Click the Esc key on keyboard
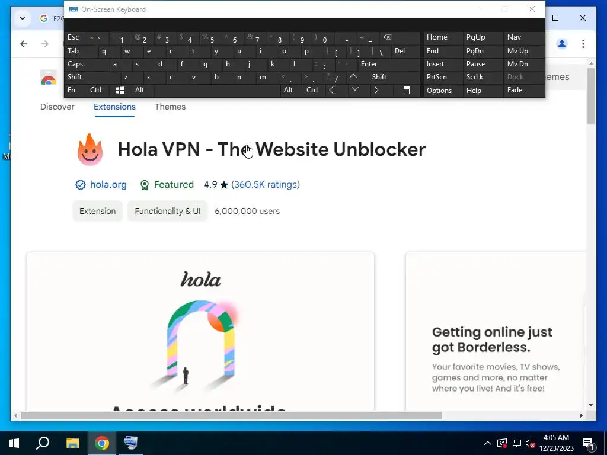This screenshot has width=607, height=455. click(x=75, y=37)
